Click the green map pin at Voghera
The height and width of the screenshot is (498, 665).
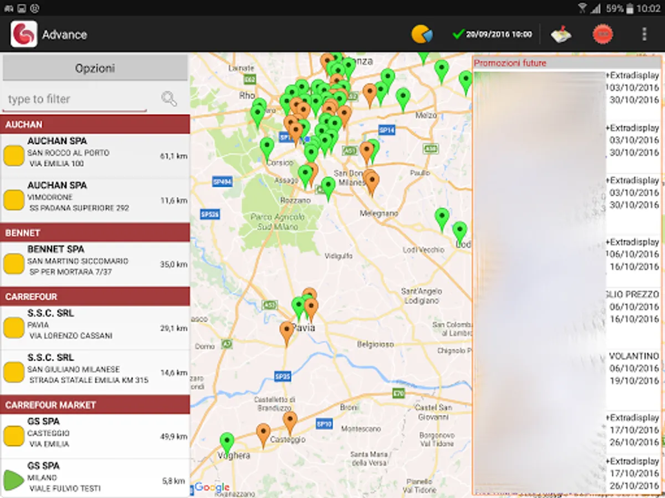point(227,443)
